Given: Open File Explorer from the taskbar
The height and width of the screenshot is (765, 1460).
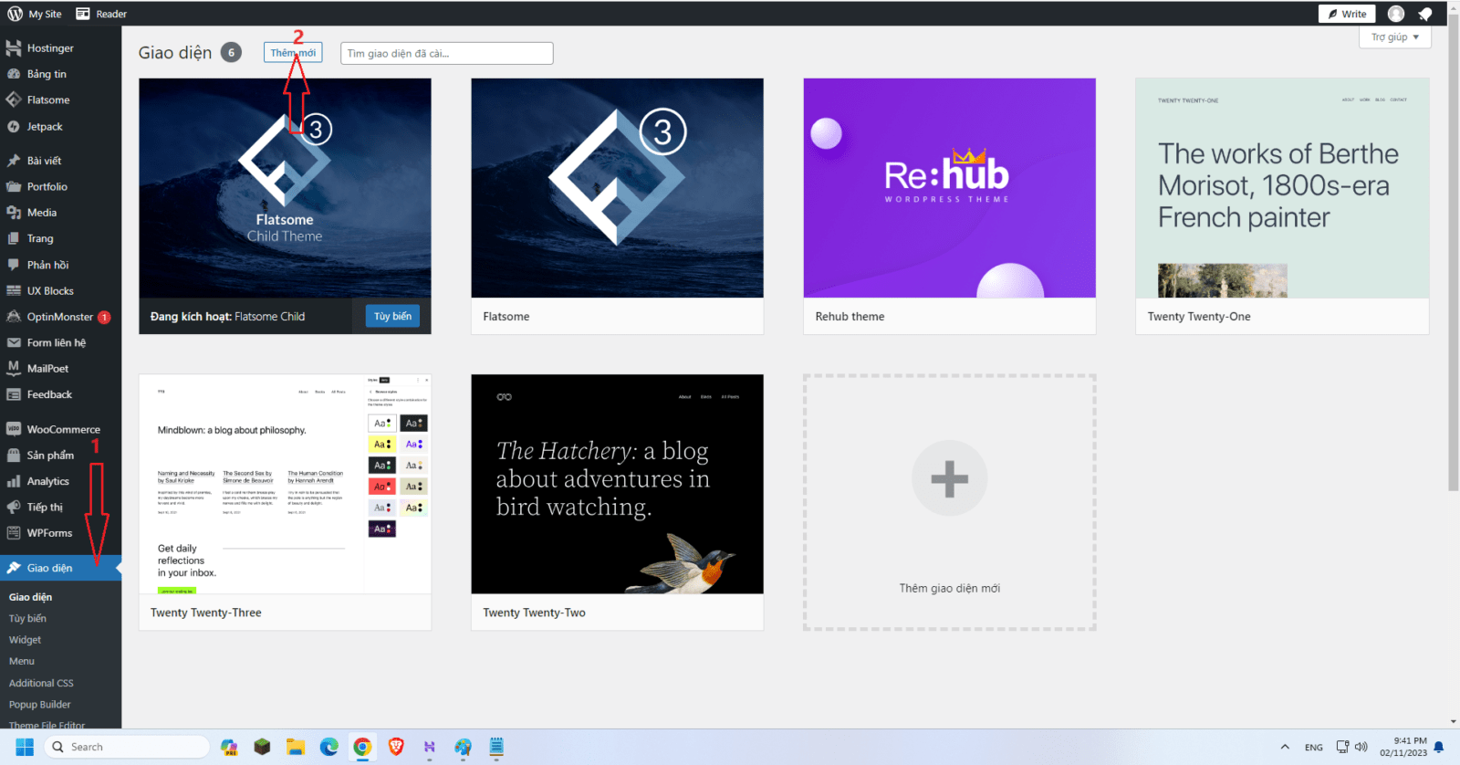Looking at the screenshot, I should [x=295, y=747].
